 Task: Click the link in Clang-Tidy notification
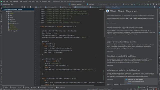129,83
